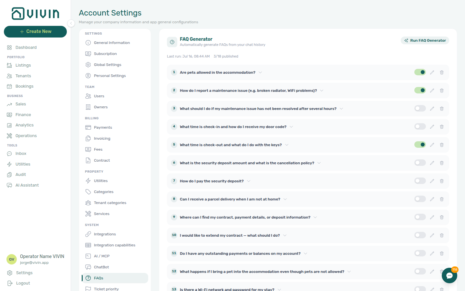Viewport: 465px width, 291px height.
Task: Edit the maintenance issue report question
Action: click(432, 91)
